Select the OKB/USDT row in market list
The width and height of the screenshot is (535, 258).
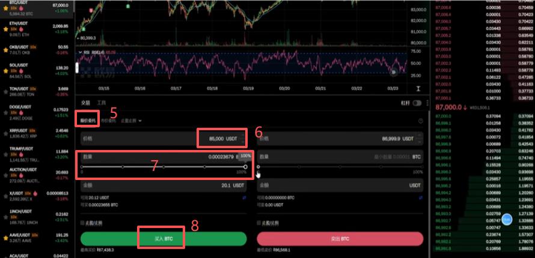(37, 50)
